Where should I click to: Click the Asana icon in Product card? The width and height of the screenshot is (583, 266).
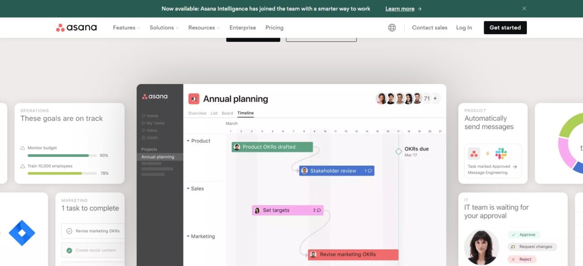(x=474, y=154)
